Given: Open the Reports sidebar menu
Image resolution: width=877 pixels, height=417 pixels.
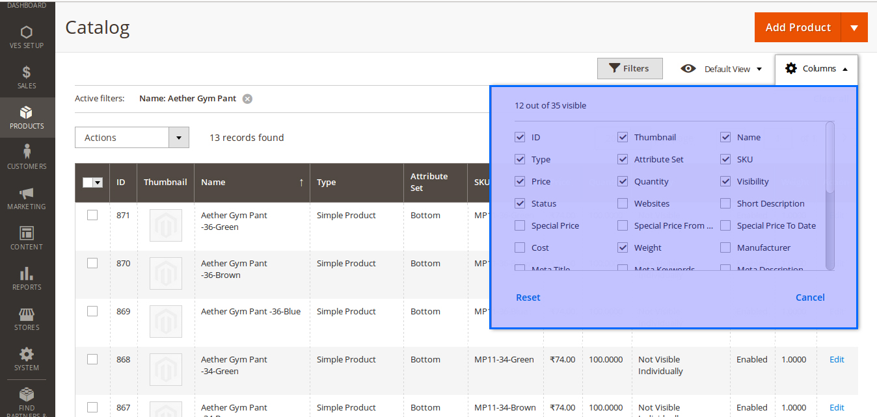Looking at the screenshot, I should coord(27,279).
